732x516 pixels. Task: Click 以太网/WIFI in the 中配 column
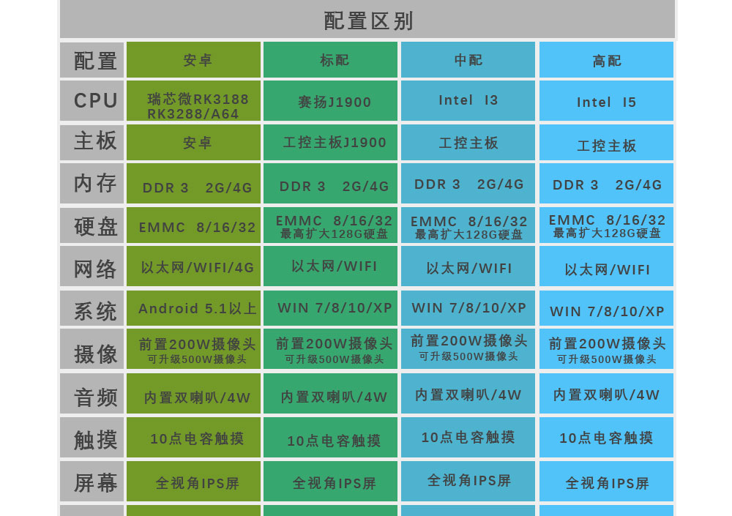pyautogui.click(x=468, y=266)
